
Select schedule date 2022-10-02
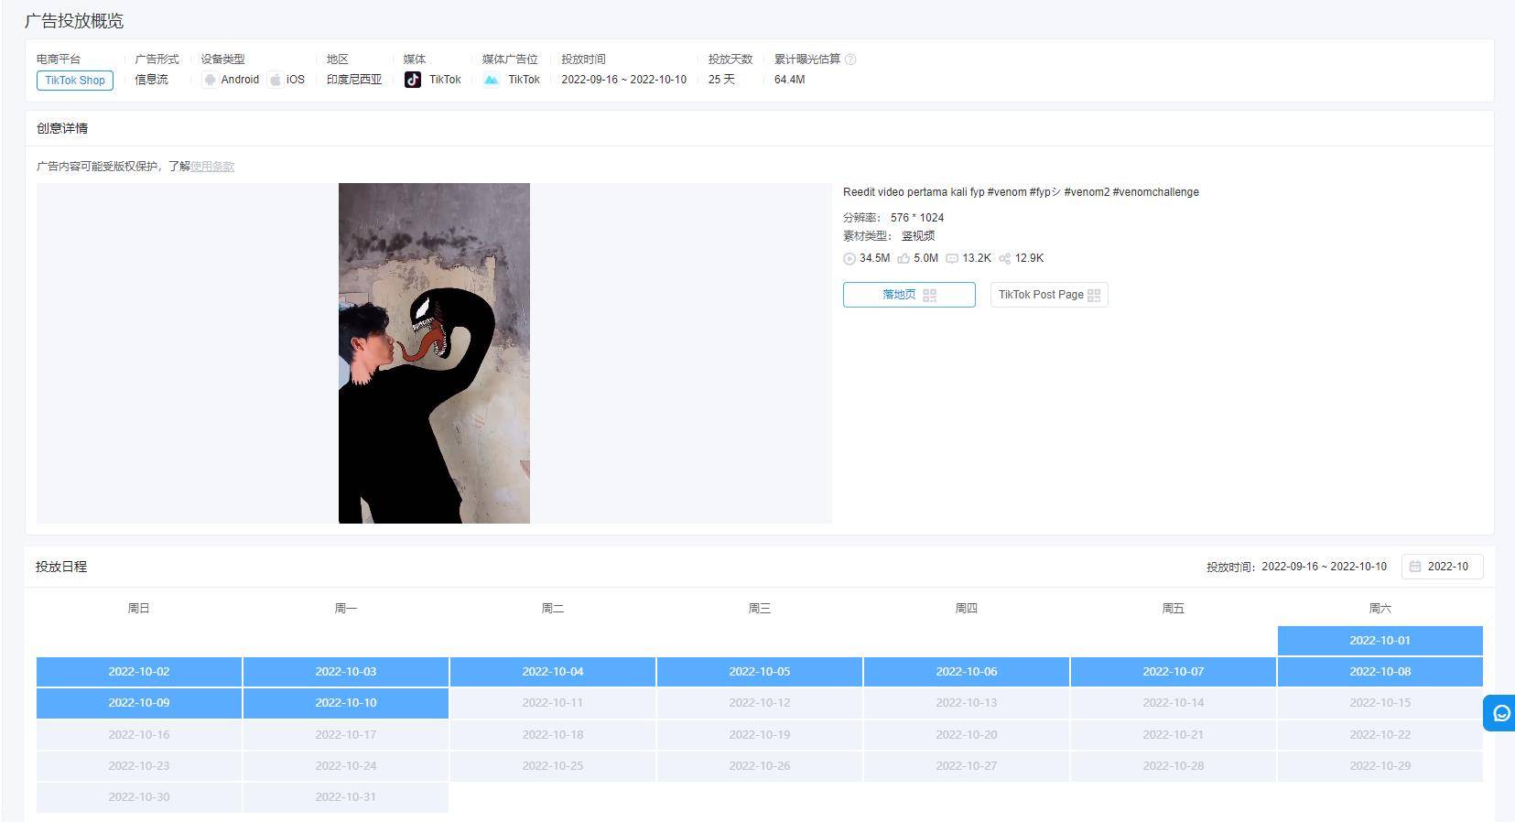(x=139, y=672)
